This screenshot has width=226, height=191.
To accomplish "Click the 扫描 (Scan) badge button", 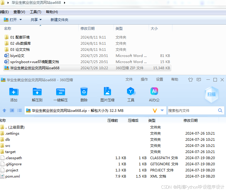I will (211, 95).
